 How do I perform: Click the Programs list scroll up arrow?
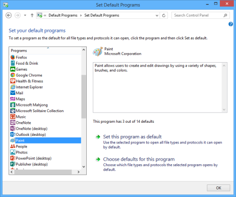(x=84, y=50)
